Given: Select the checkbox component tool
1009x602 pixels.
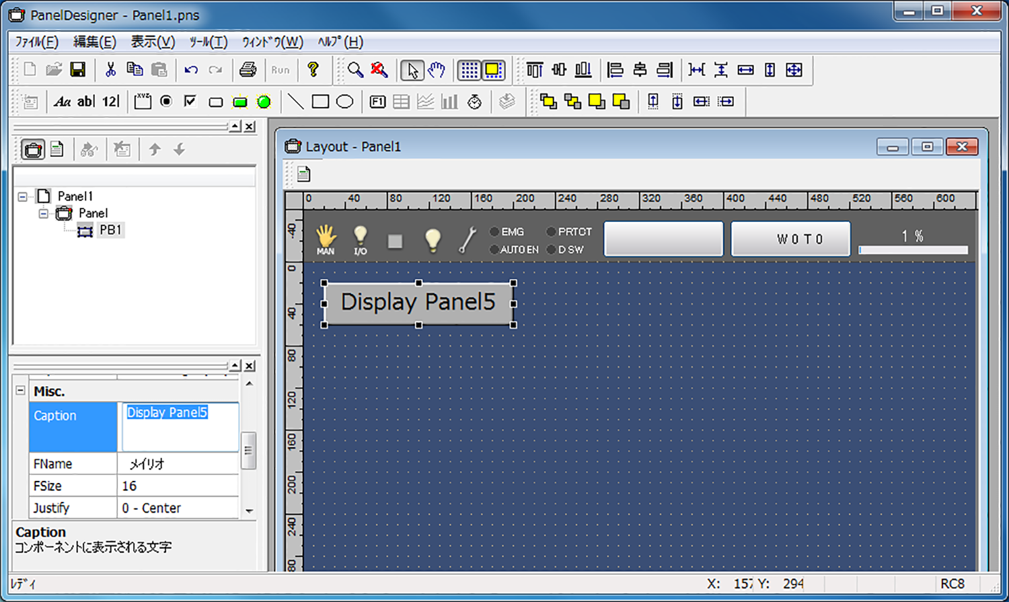Looking at the screenshot, I should pyautogui.click(x=190, y=102).
